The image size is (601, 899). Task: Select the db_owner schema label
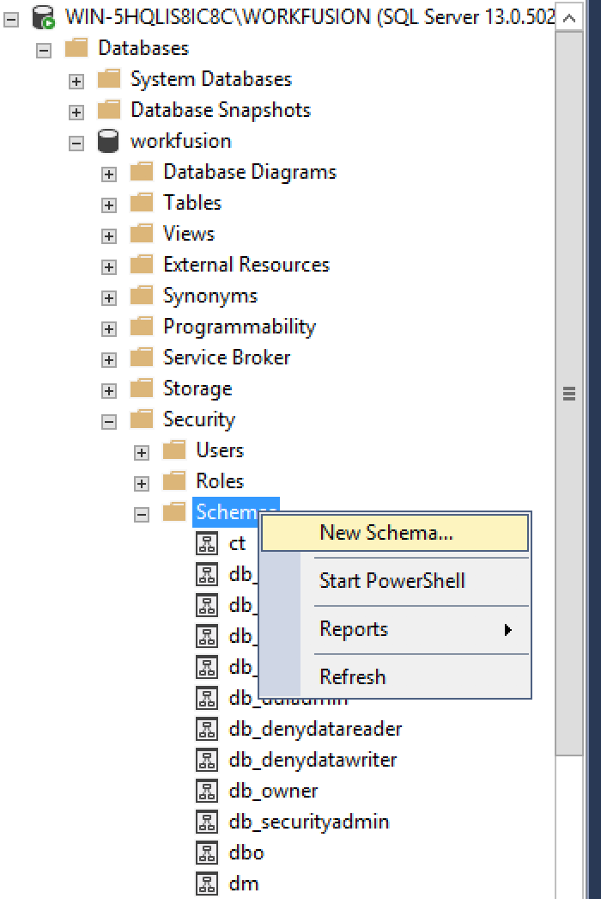273,792
